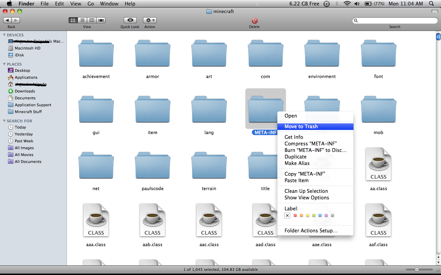
Task: Choose Folder Actions Setup
Action: point(315,231)
